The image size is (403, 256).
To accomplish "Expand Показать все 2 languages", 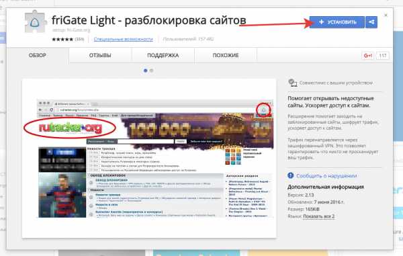I will (318, 216).
